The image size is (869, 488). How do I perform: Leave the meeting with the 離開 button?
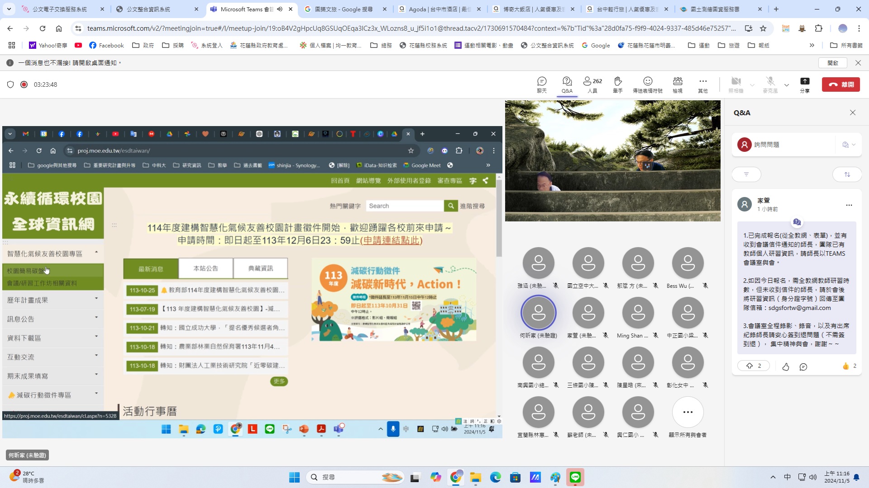tap(841, 84)
